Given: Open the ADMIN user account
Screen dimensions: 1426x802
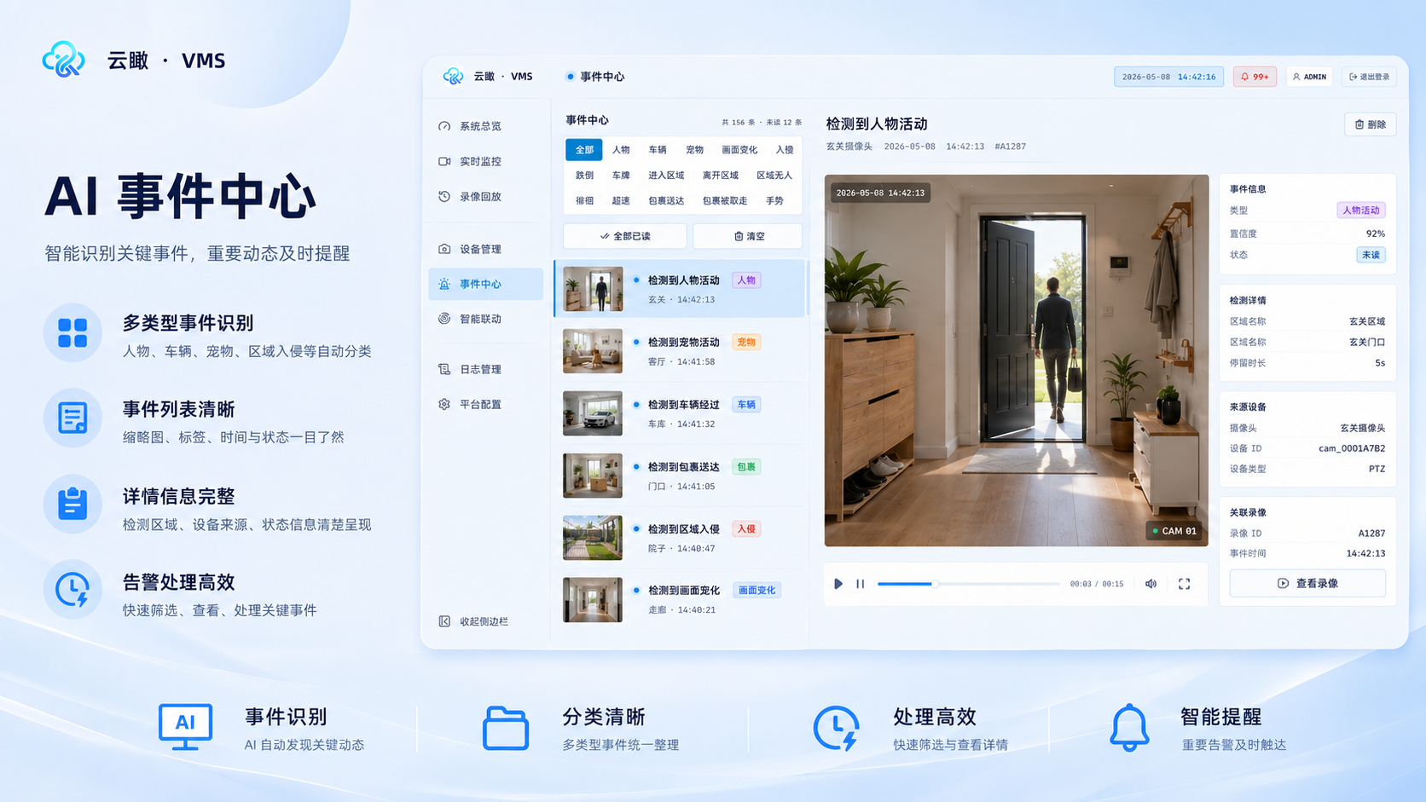Looking at the screenshot, I should [1309, 77].
